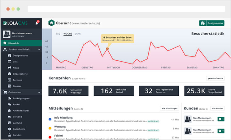Click the 38 Besucher auf der Seite tooltip
231x140 pixels.
(x=117, y=39)
